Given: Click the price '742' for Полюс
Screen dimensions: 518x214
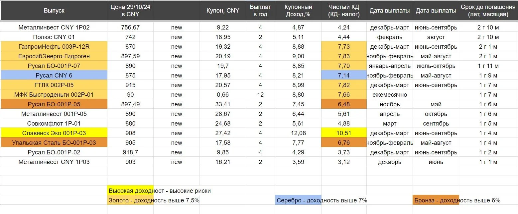Looking at the screenshot, I should click(x=130, y=37).
